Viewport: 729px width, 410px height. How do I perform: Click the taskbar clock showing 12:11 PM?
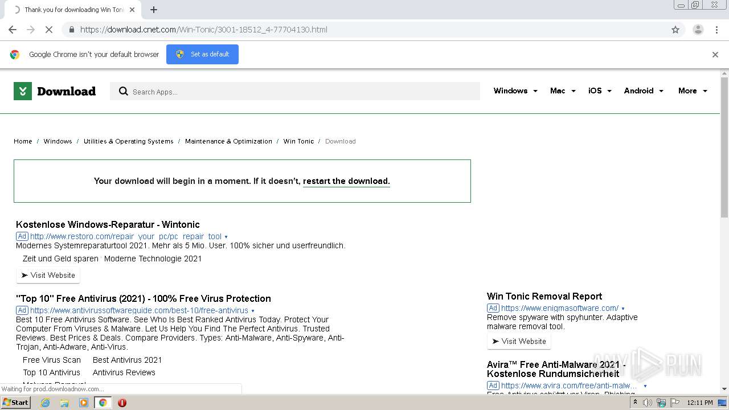coord(700,403)
